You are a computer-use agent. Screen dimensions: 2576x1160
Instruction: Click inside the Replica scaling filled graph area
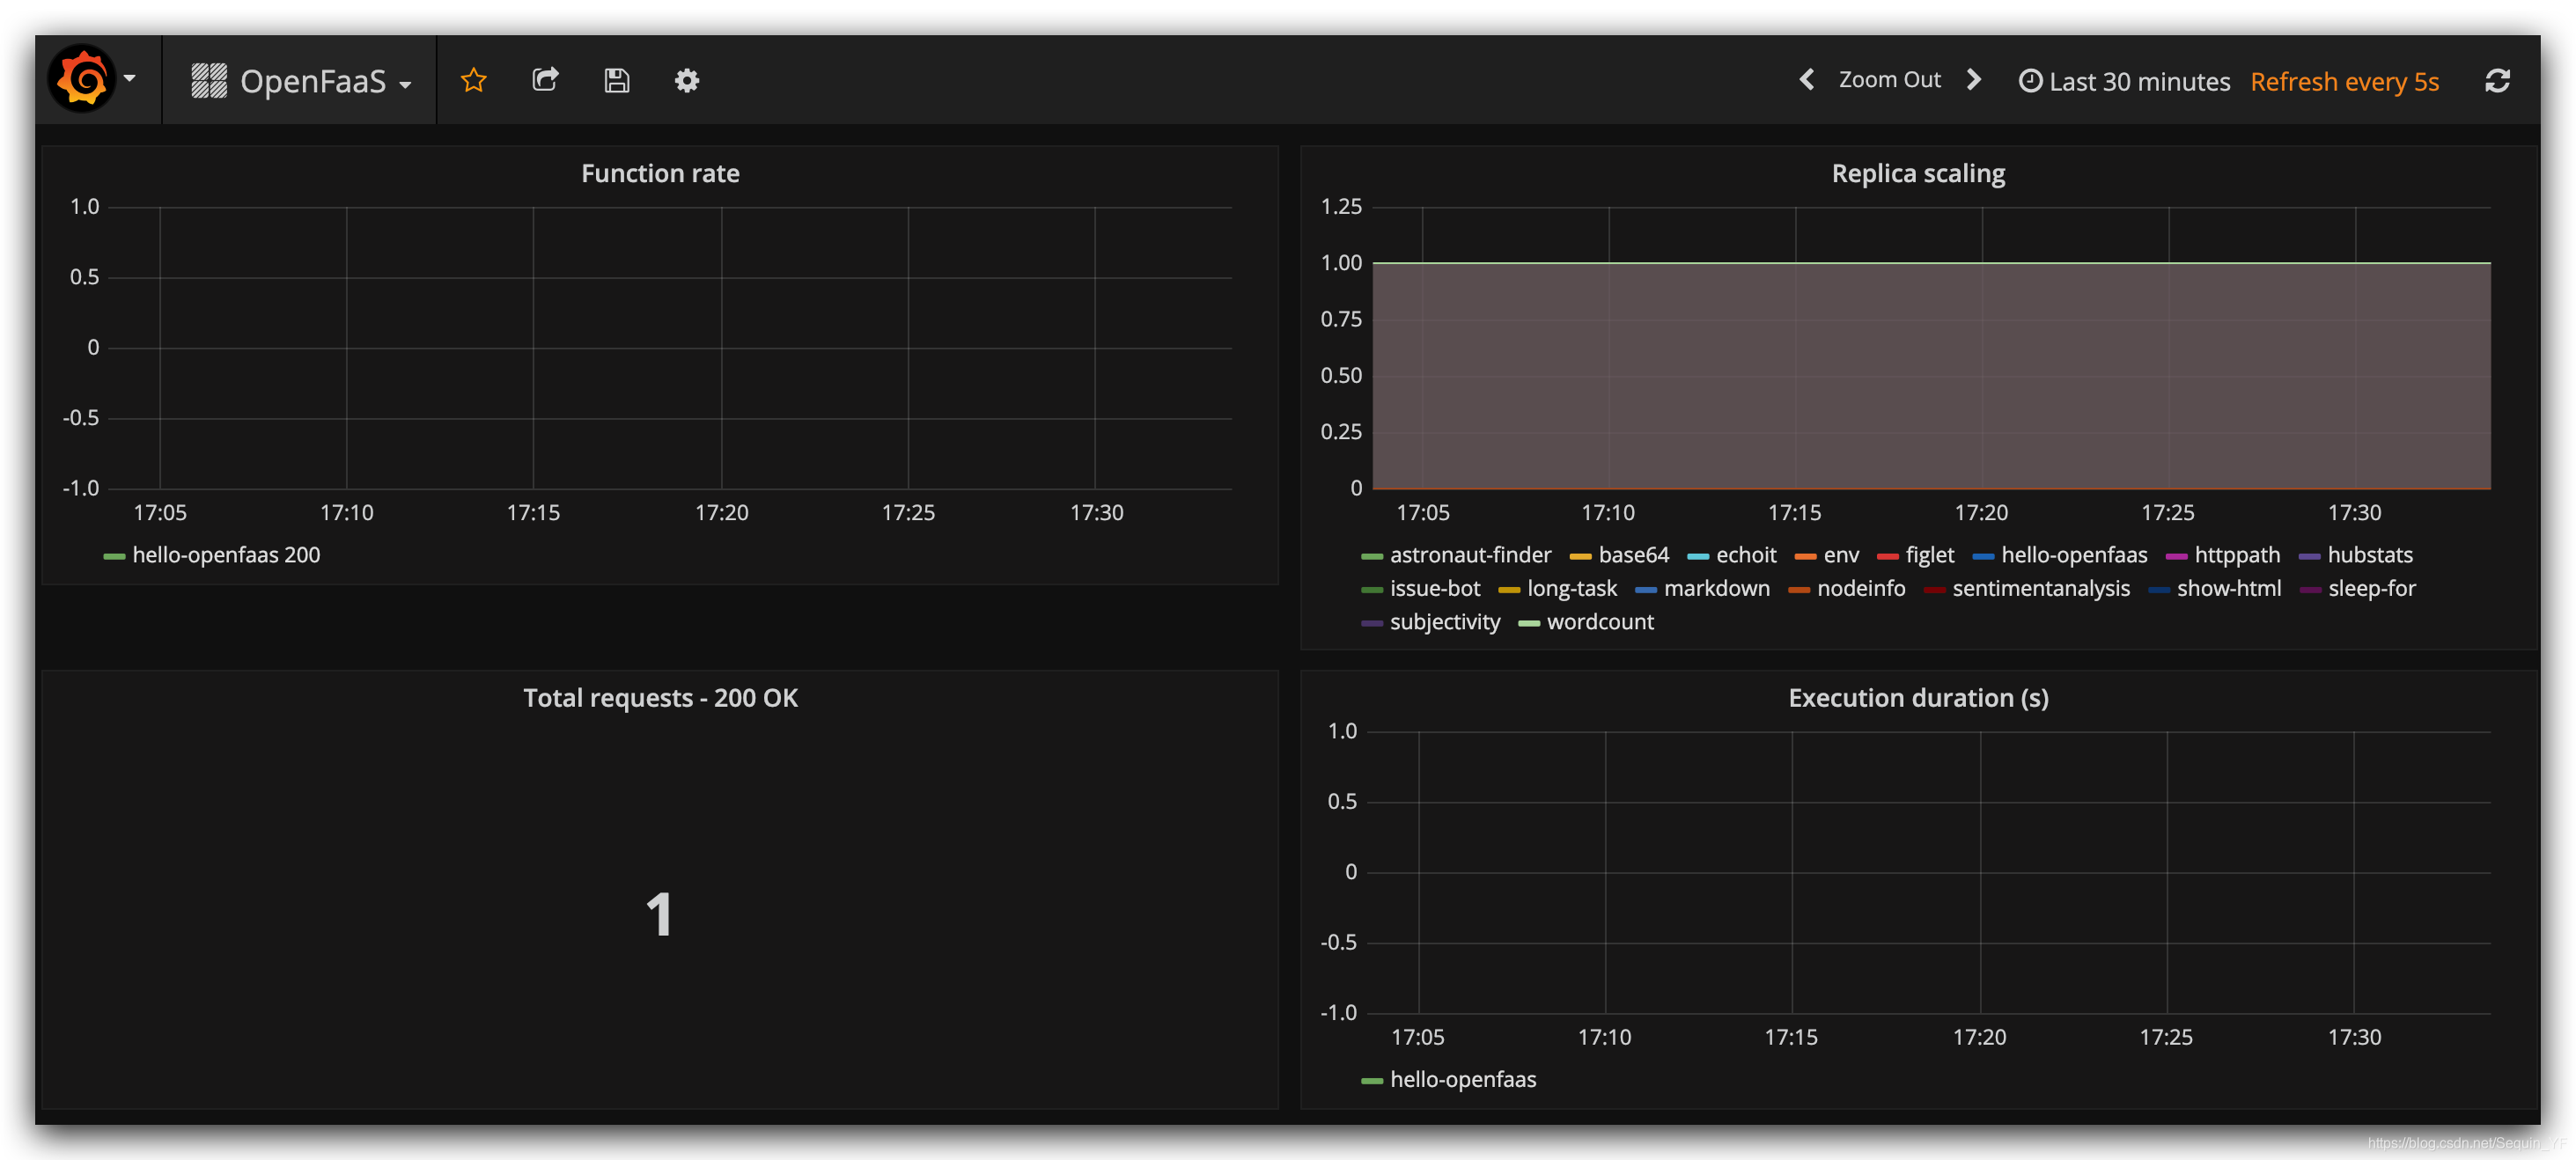(x=1931, y=376)
